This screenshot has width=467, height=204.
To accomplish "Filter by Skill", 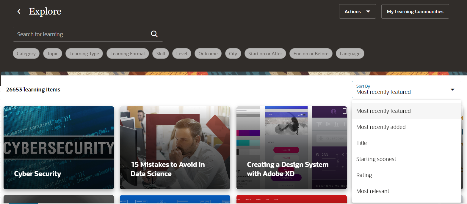I will coord(161,53).
